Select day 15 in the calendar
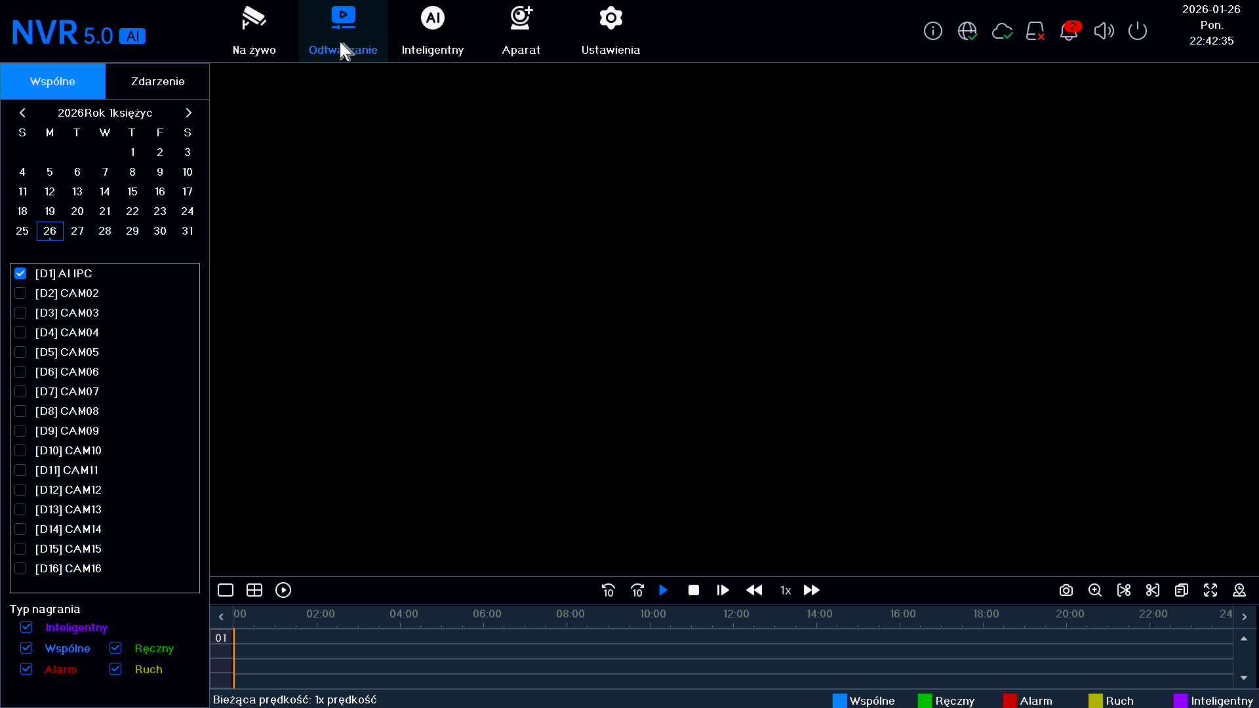This screenshot has width=1259, height=708. [132, 191]
